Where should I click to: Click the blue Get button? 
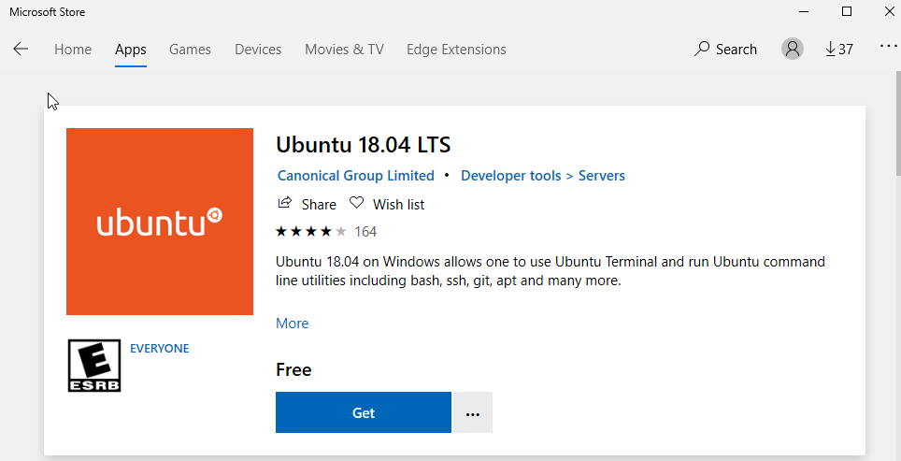coord(364,412)
